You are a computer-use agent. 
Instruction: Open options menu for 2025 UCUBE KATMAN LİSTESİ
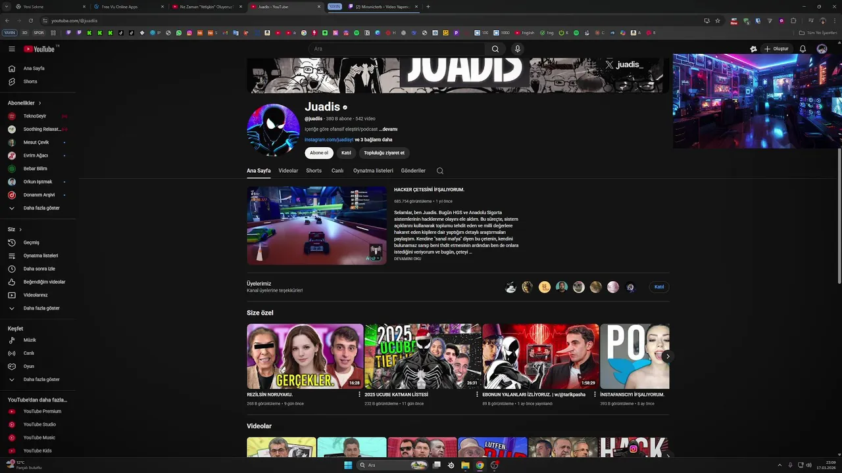point(477,395)
